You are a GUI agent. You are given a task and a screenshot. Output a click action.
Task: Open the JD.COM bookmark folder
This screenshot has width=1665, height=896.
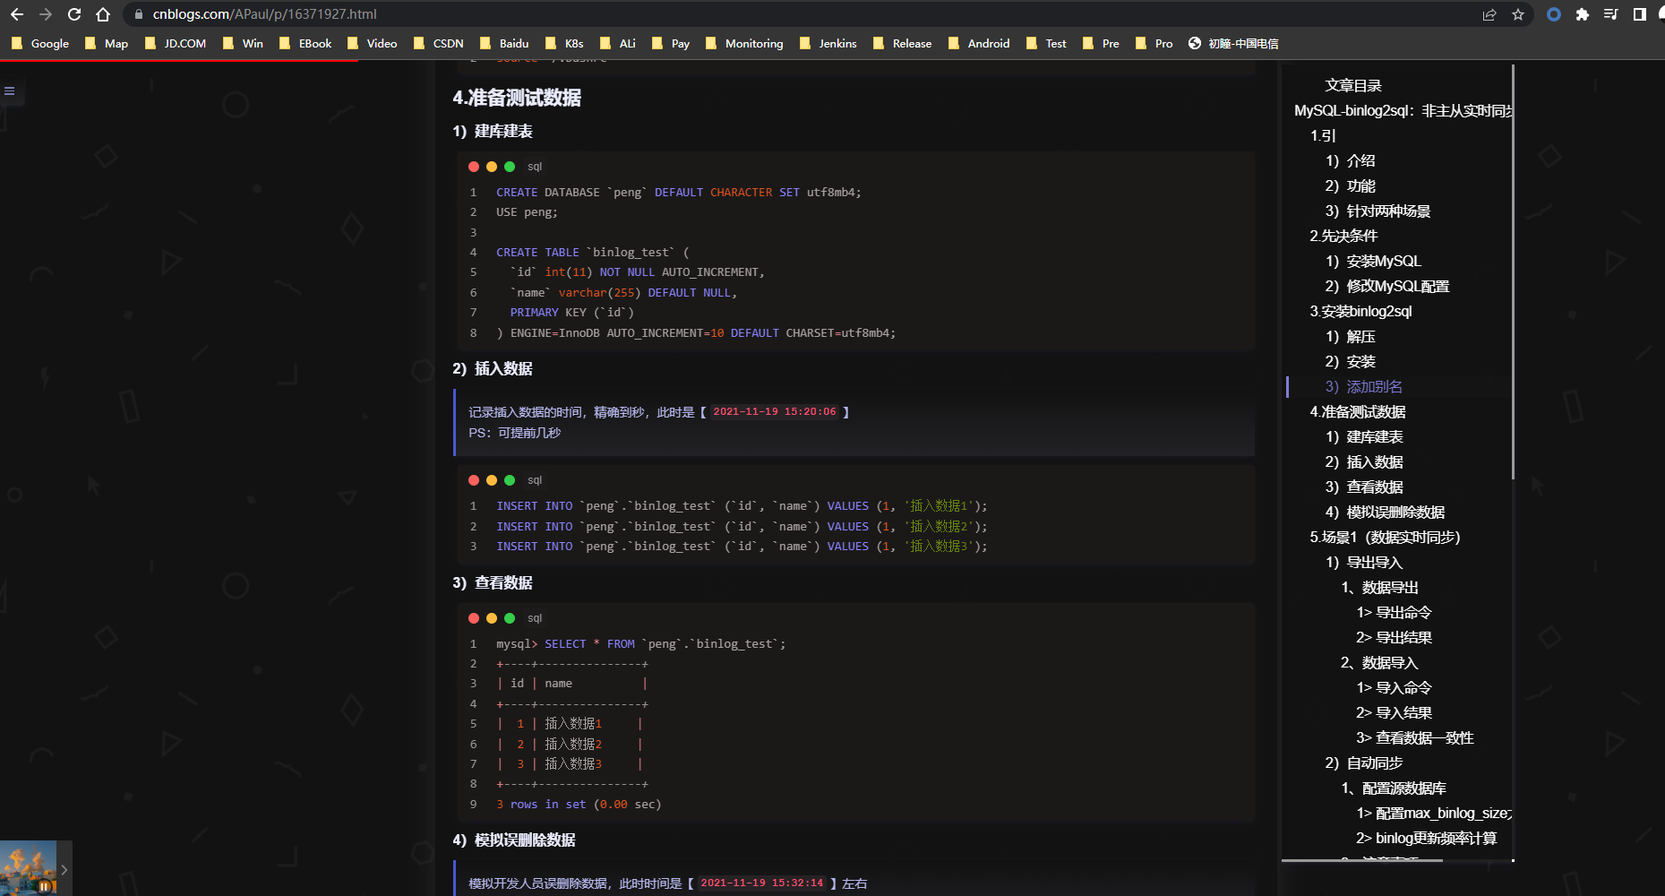(176, 43)
